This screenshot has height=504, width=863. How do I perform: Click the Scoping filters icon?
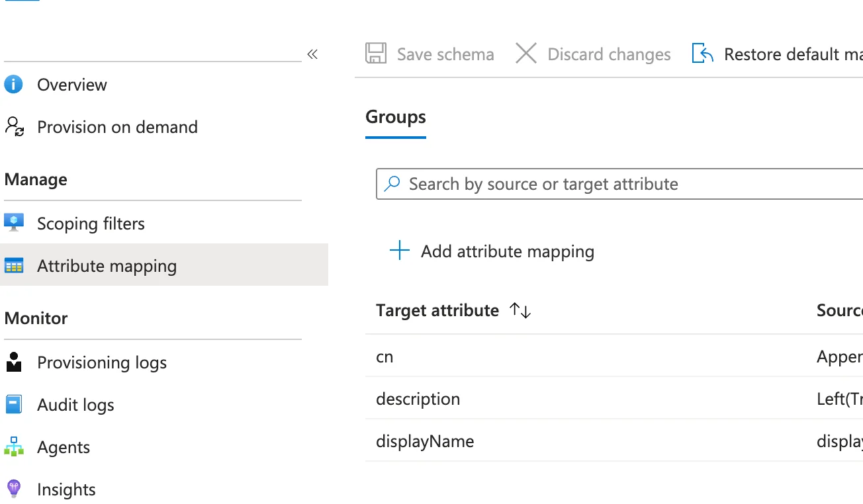pos(14,223)
